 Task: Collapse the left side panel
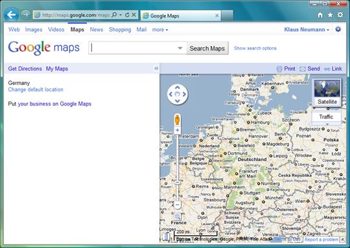click(x=156, y=69)
